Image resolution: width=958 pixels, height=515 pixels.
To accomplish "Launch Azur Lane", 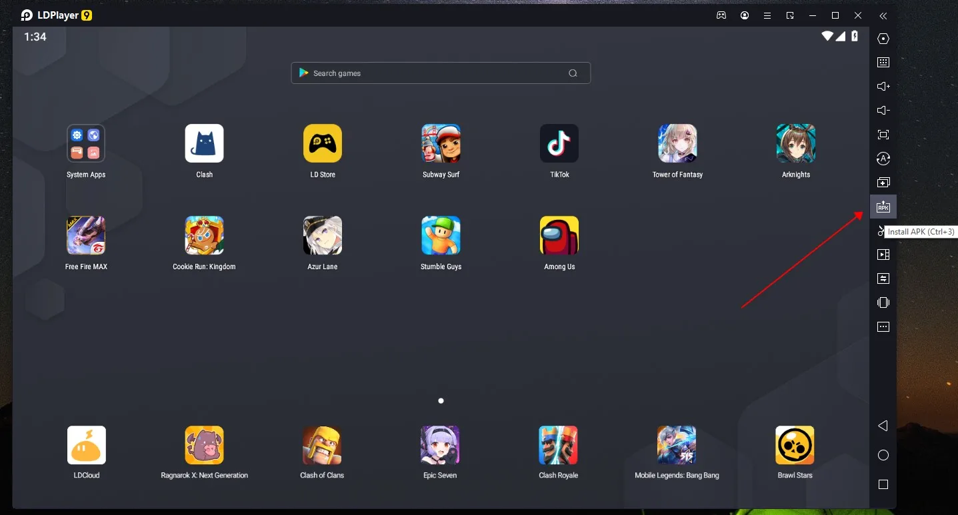I will tap(323, 235).
